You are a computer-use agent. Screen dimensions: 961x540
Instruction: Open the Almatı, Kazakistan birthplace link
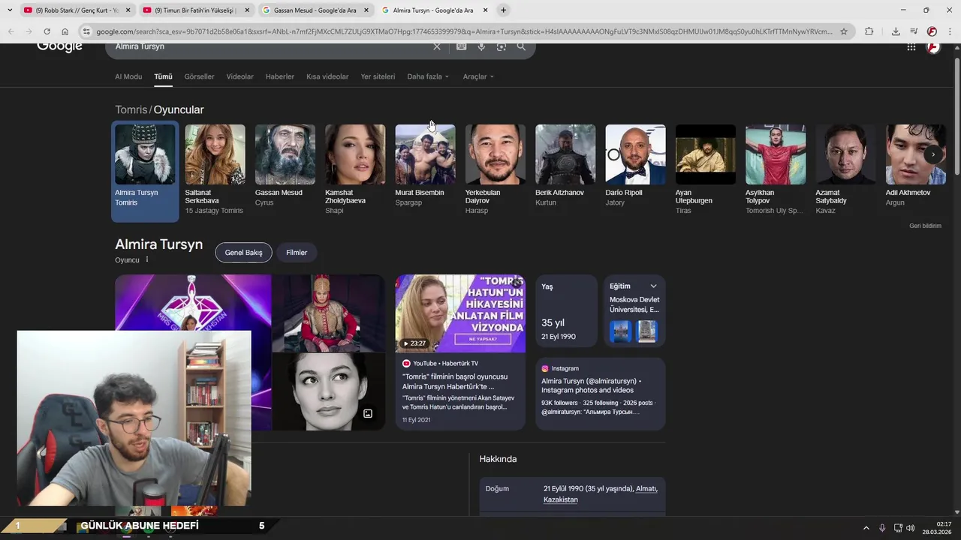(600, 494)
